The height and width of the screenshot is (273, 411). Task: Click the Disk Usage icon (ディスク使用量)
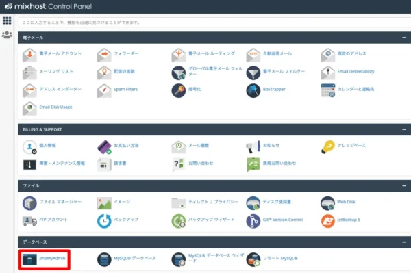(x=253, y=203)
